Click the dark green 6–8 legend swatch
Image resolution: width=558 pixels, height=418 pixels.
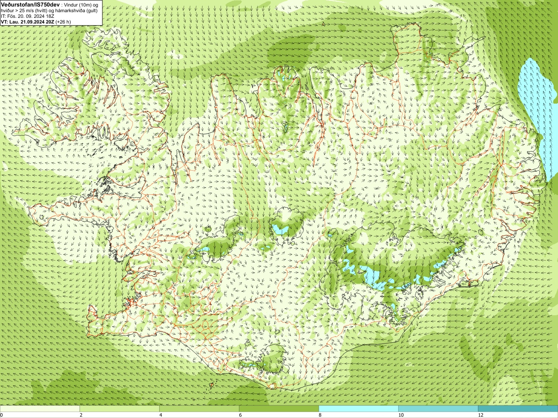(x=279, y=409)
